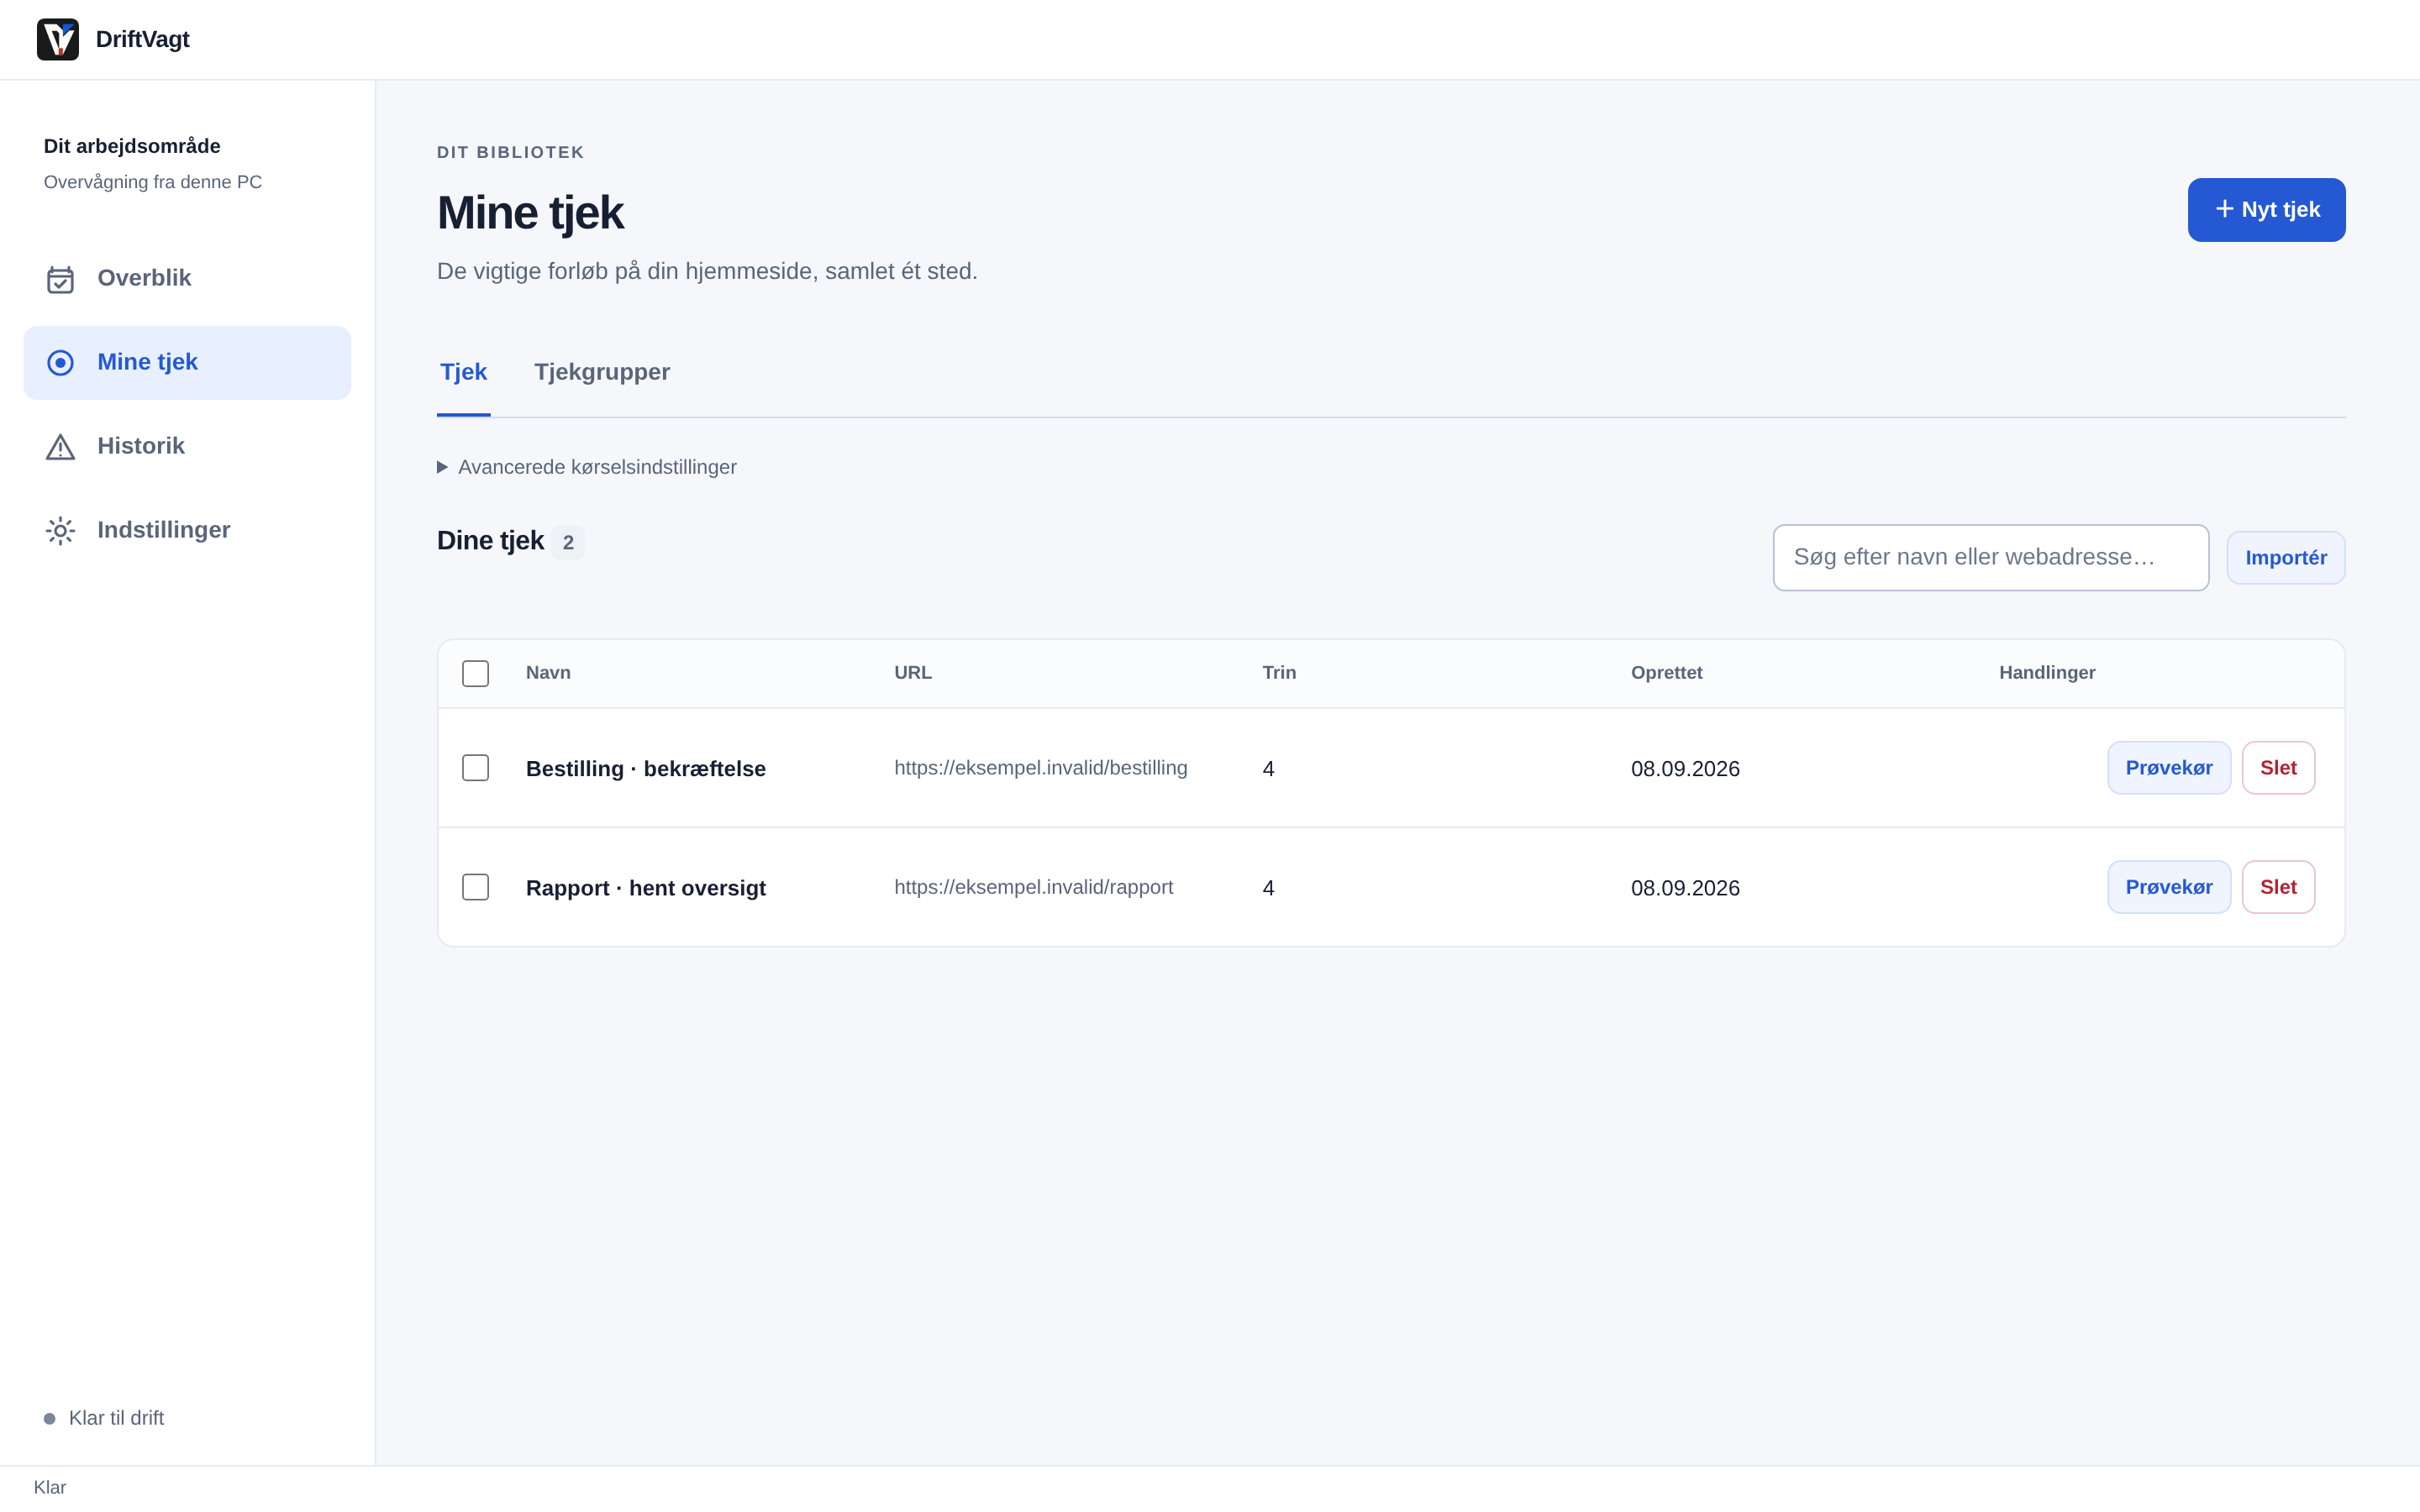
Task: Switch to the Tjek tab
Action: pos(463,372)
